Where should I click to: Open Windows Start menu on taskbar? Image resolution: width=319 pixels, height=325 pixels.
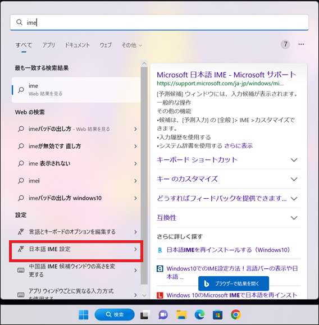83,315
